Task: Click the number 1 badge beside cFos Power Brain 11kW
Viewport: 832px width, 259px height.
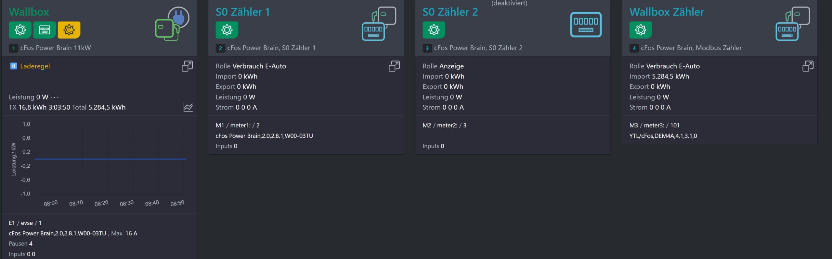Action: tap(13, 48)
